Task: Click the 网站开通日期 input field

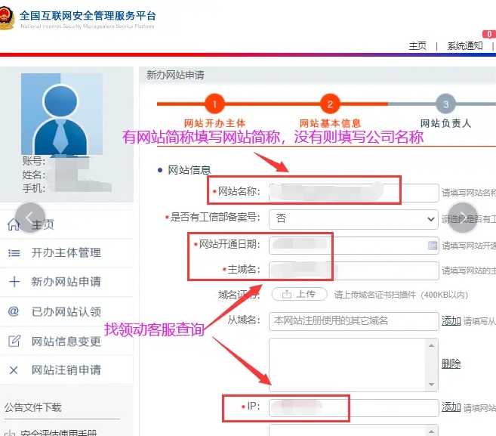Action: click(x=353, y=246)
